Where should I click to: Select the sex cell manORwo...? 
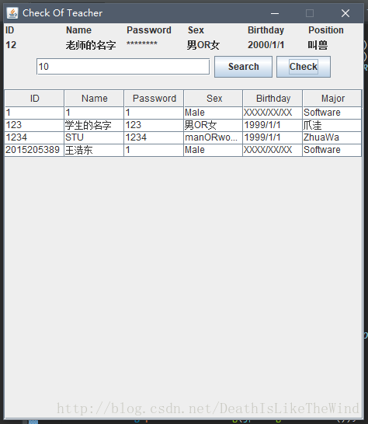coord(214,137)
